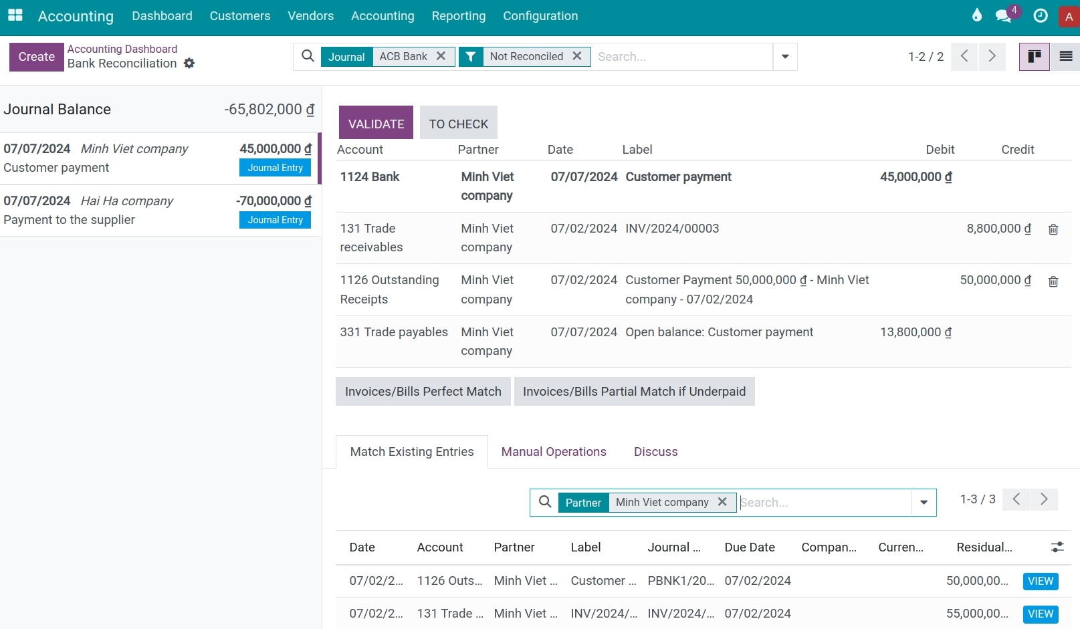This screenshot has width=1080, height=629.
Task: Open the Reporting menu
Action: click(x=459, y=16)
